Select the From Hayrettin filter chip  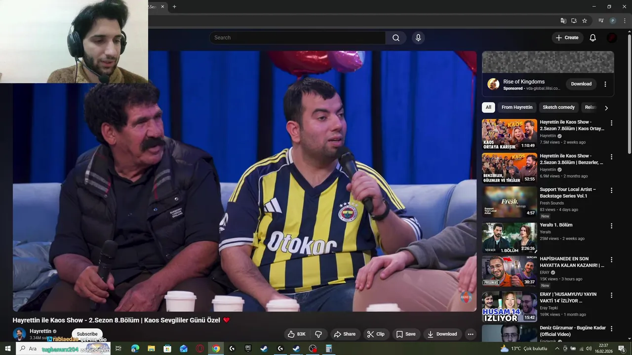517,107
